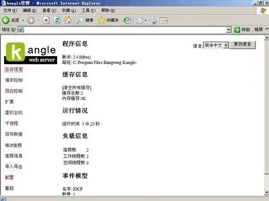Open the 子进程 sidebar link
This screenshot has width=269, height=201.
click(12, 123)
